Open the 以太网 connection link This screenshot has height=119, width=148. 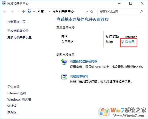pyautogui.click(x=130, y=42)
